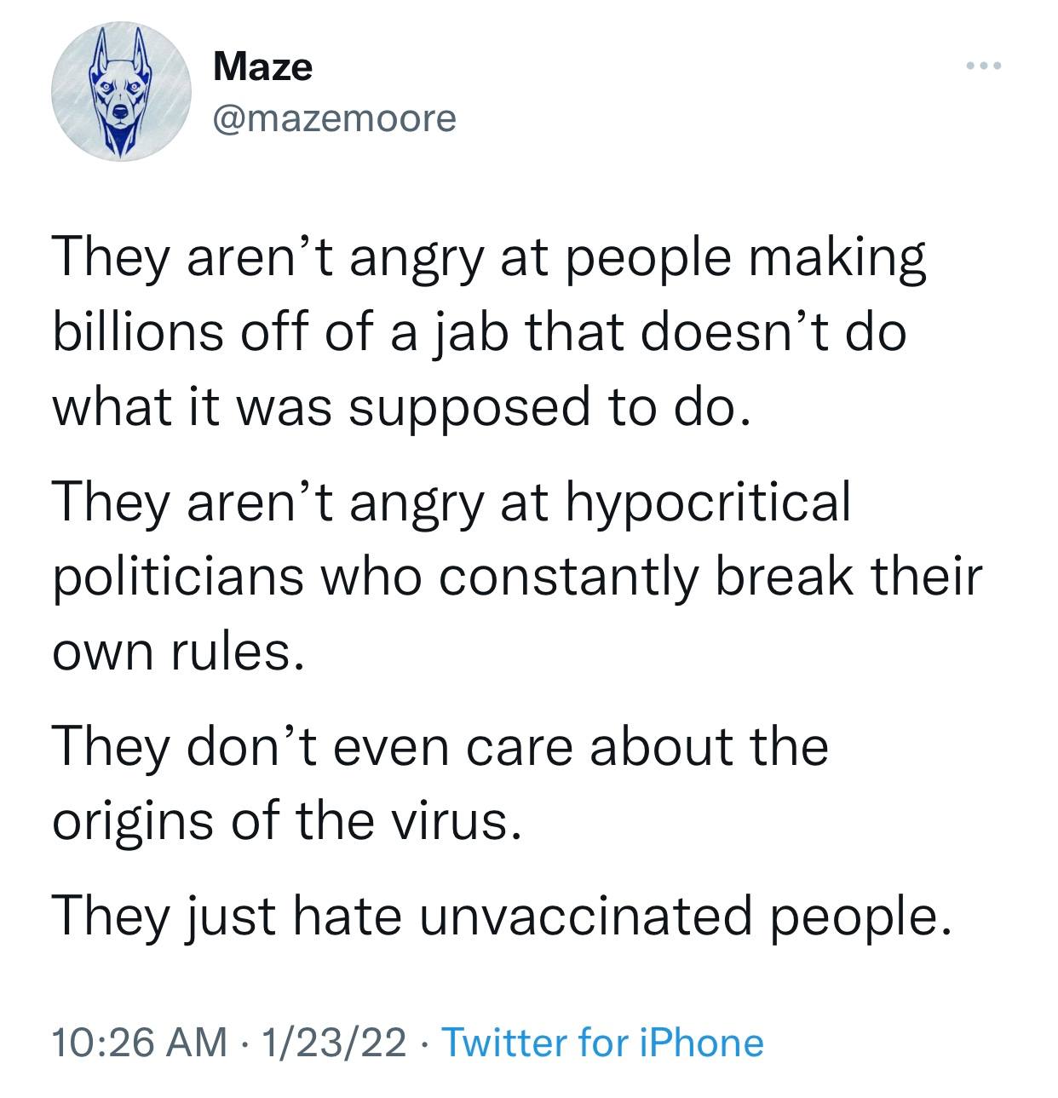
Task: Click the word "politicians" in the tweet
Action: point(178,576)
